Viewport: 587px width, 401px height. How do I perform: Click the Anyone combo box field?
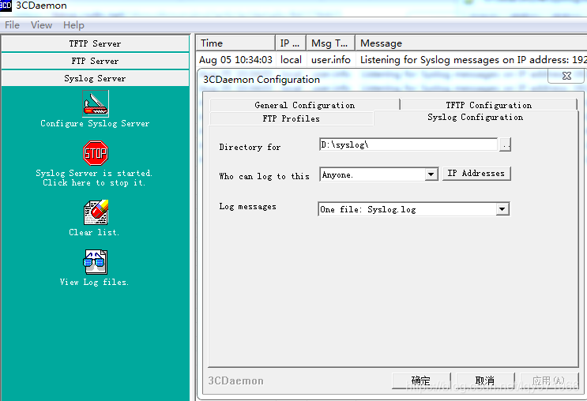(x=378, y=174)
